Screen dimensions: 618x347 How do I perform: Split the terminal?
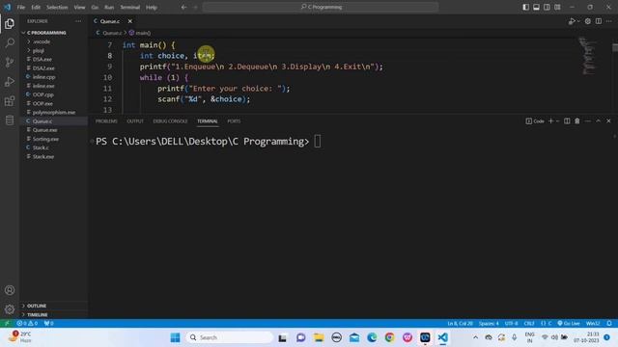coord(567,121)
